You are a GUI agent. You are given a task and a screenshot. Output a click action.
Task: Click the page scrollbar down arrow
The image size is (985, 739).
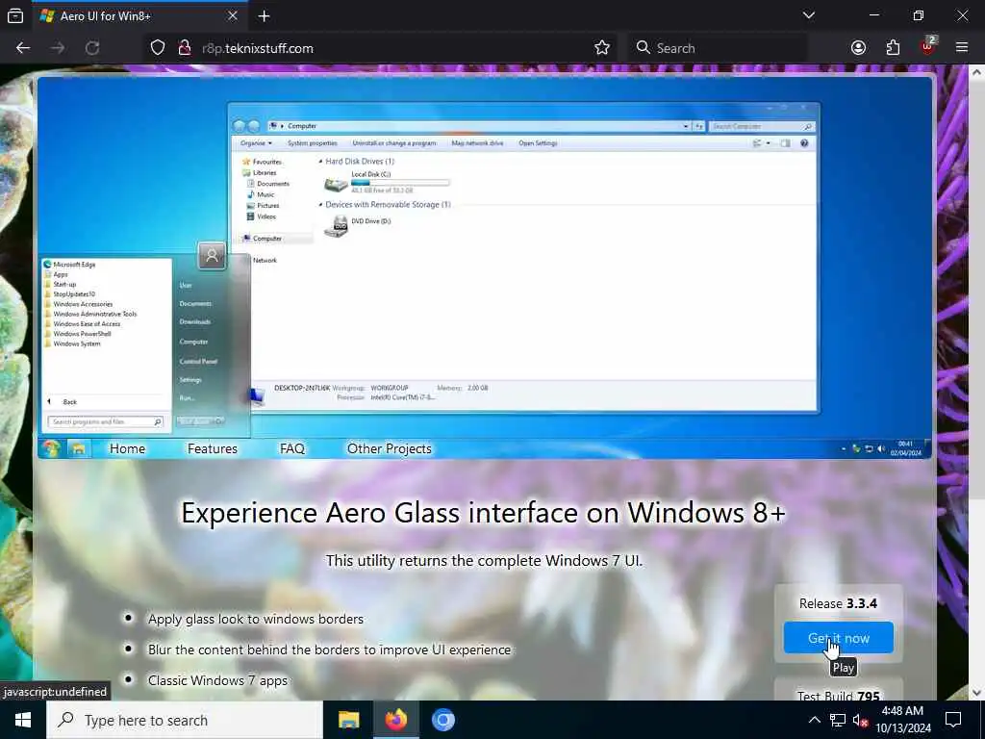coord(976,692)
